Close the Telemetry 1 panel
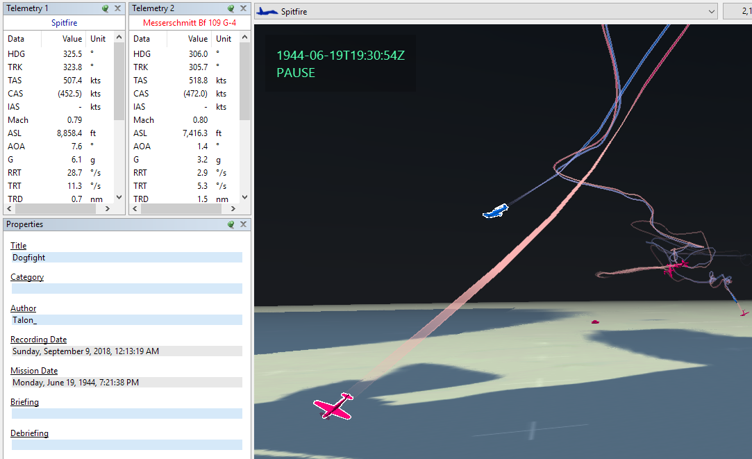Image resolution: width=752 pixels, height=459 pixels. coord(117,8)
